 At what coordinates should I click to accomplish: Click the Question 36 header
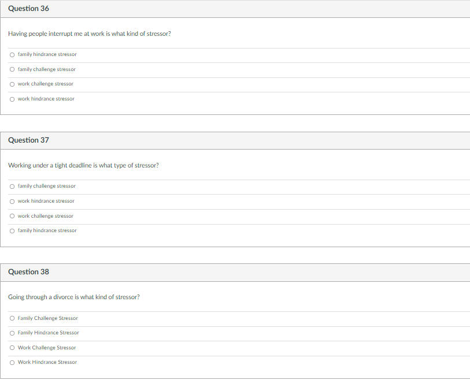pyautogui.click(x=28, y=9)
